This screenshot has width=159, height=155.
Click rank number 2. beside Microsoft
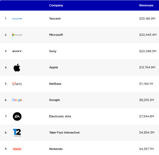pyautogui.click(x=6, y=35)
